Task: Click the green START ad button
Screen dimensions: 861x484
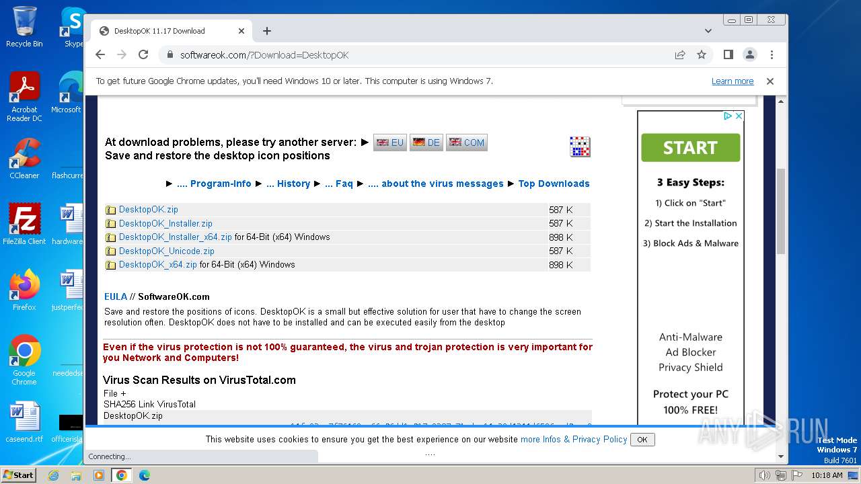Action: [x=690, y=147]
